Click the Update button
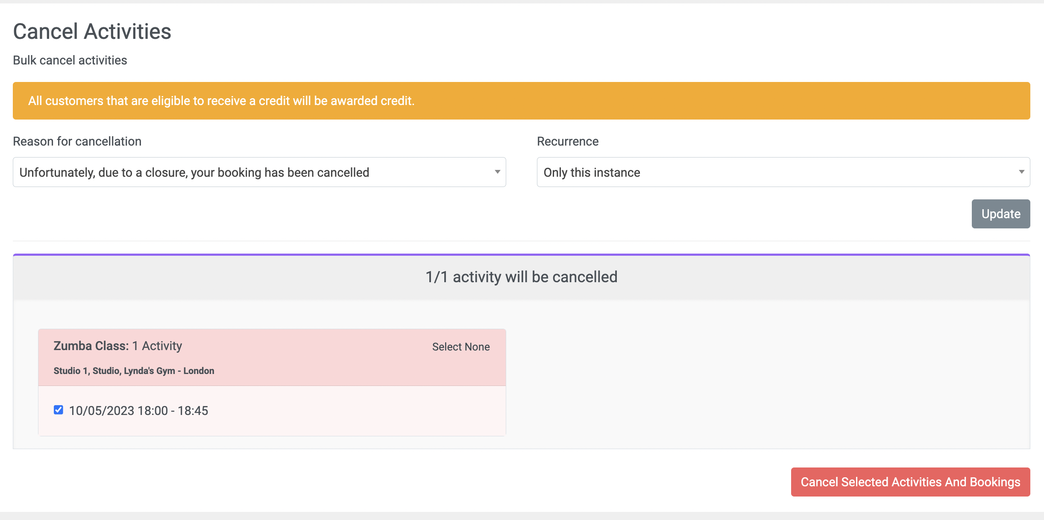1044x520 pixels. click(1001, 214)
